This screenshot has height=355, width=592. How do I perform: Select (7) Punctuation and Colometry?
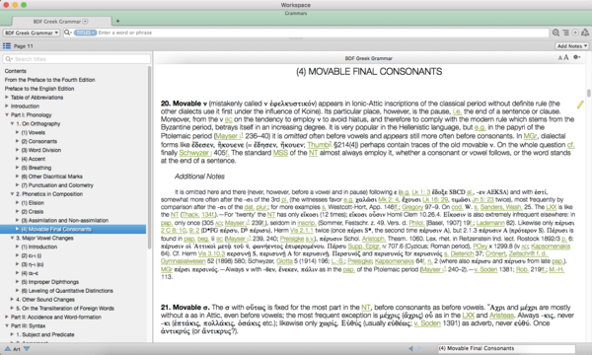[x=57, y=185]
